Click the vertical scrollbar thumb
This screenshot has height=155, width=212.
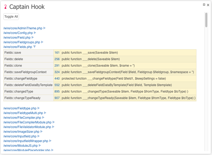(x=206, y=20)
